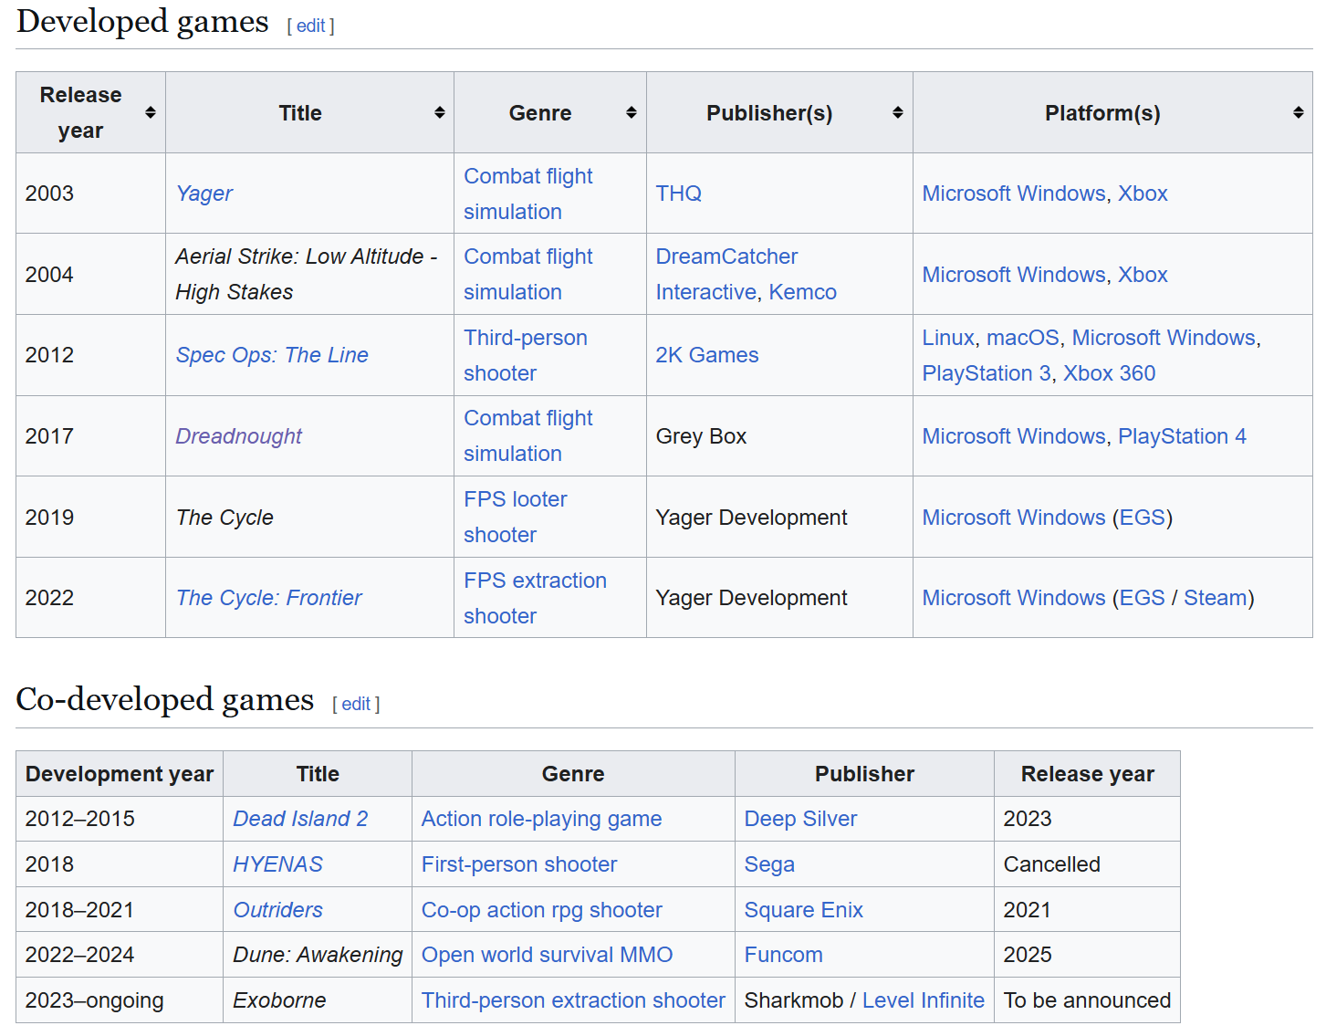This screenshot has width=1326, height=1036.
Task: Open FPS extraction shooter genre link
Action: (535, 598)
